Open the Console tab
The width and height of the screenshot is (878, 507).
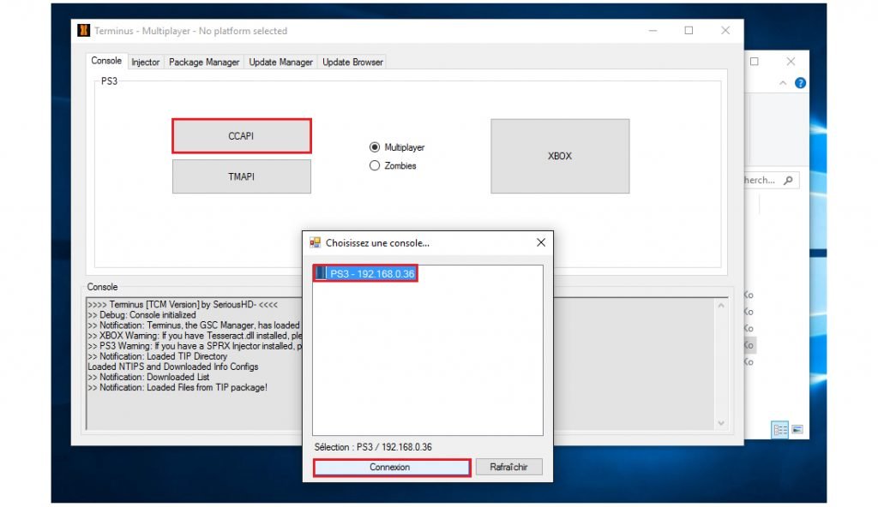(106, 61)
